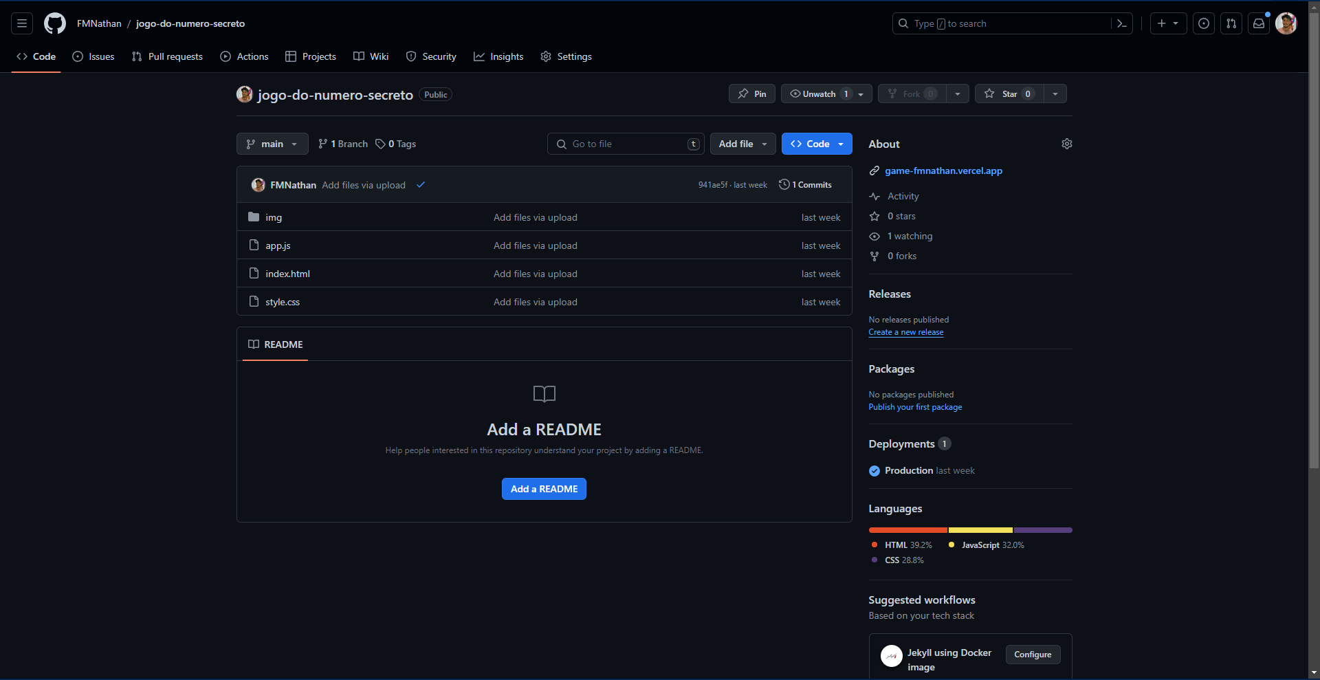Pin the repository to profile
1320x680 pixels.
click(752, 94)
